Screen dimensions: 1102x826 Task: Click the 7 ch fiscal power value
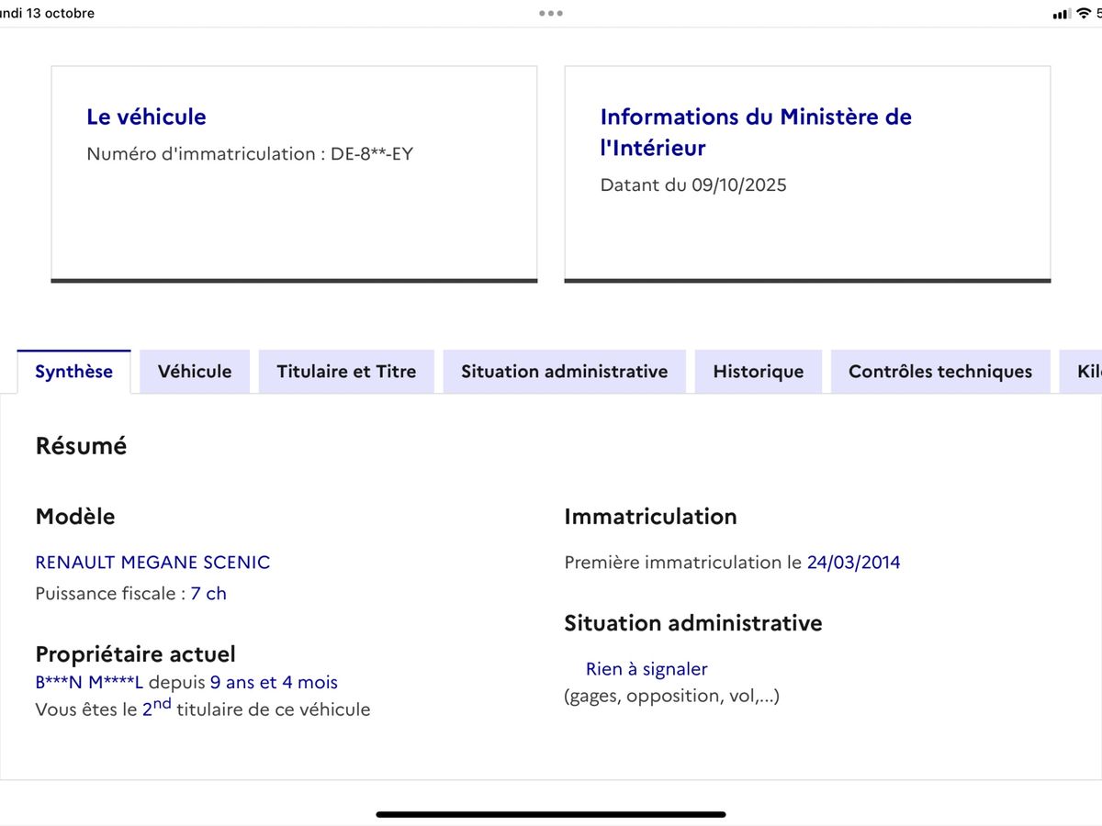tap(208, 594)
